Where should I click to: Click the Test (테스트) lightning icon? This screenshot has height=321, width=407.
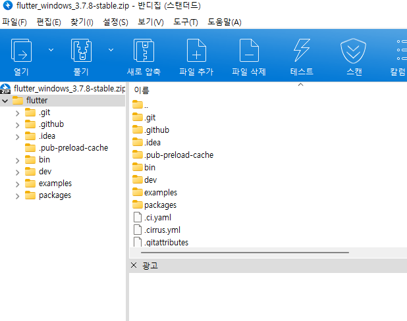tap(302, 50)
